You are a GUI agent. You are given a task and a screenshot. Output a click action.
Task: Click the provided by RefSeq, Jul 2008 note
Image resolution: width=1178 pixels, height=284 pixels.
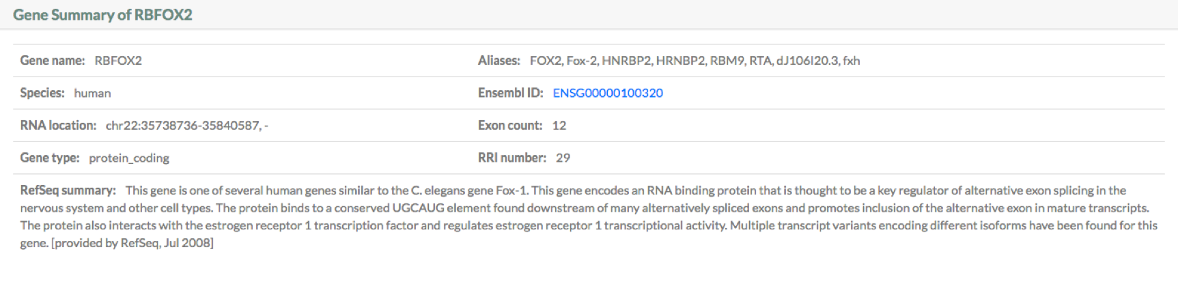pos(132,243)
